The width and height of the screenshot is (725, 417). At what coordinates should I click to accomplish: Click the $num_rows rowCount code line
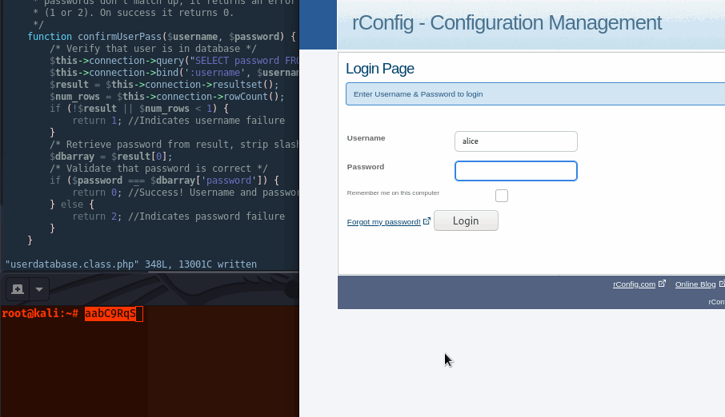(x=167, y=97)
